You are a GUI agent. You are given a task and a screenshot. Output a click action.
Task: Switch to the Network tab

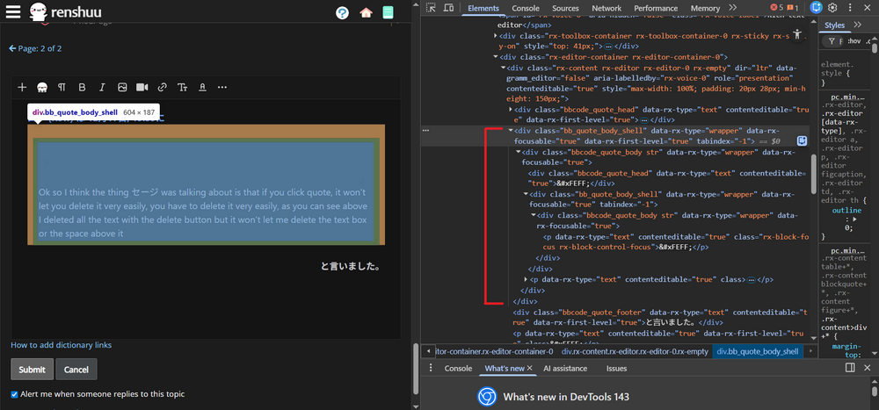click(x=606, y=8)
